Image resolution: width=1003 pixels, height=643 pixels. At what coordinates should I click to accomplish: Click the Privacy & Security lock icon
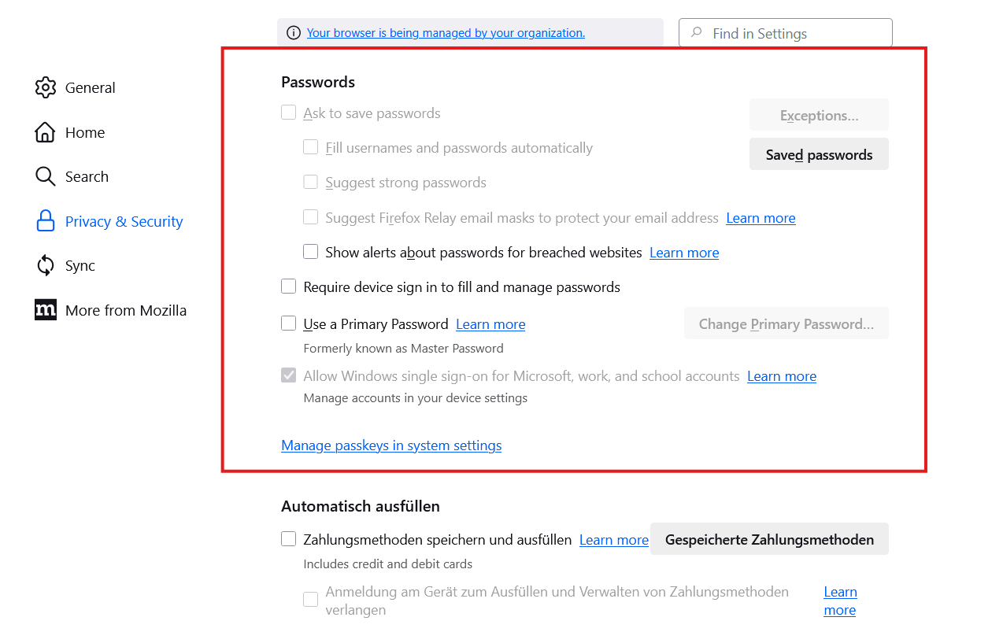pyautogui.click(x=46, y=221)
